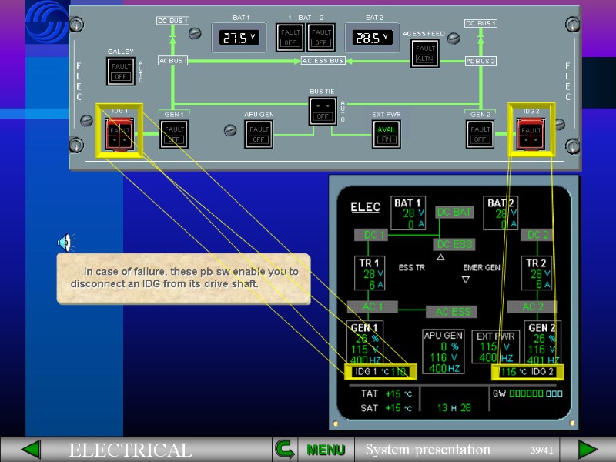Open the MENU item in bottom bar
This screenshot has height=462, width=616.
pos(326,450)
